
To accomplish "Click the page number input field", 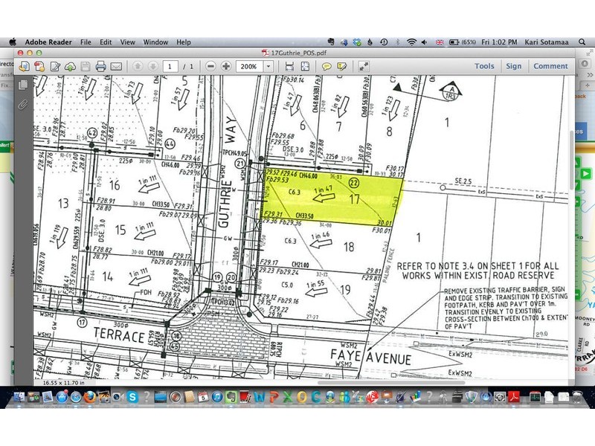I will (172, 66).
